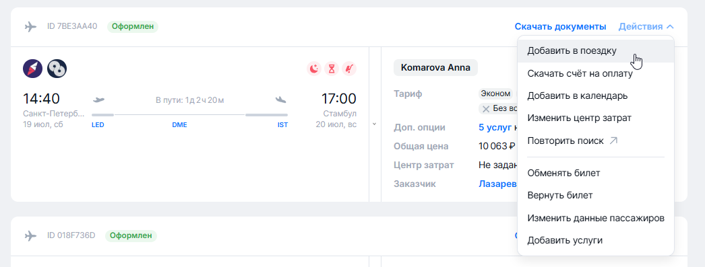Click the airplane icon next to ID 7BE3AA40
The height and width of the screenshot is (267, 705).
click(x=30, y=27)
